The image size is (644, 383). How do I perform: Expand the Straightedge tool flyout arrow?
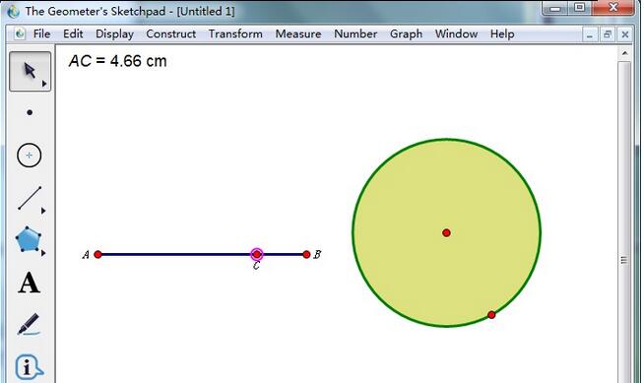pyautogui.click(x=43, y=211)
